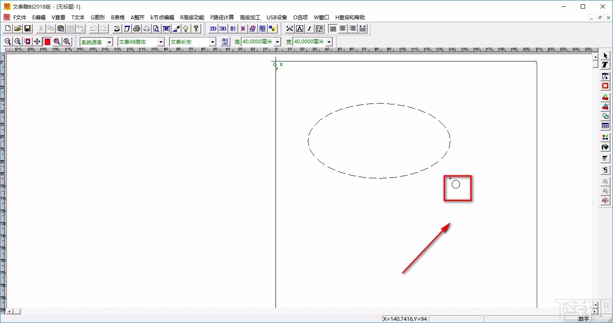Open the R高级功能 menu
The width and height of the screenshot is (613, 323).
pos(192,18)
